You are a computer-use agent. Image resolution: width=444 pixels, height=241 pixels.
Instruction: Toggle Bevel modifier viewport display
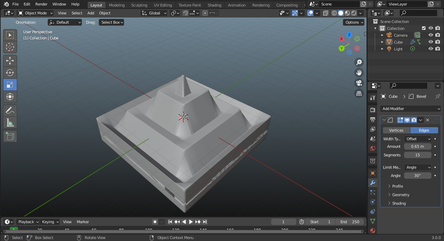click(407, 120)
